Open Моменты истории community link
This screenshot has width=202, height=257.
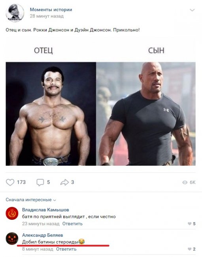point(51,9)
